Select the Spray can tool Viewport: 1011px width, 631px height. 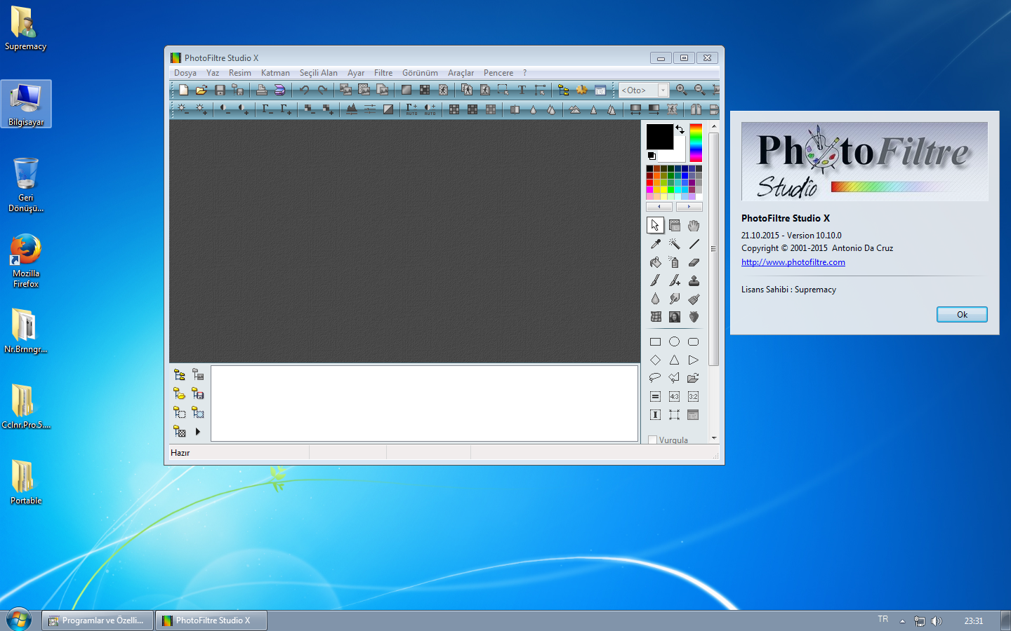point(674,262)
